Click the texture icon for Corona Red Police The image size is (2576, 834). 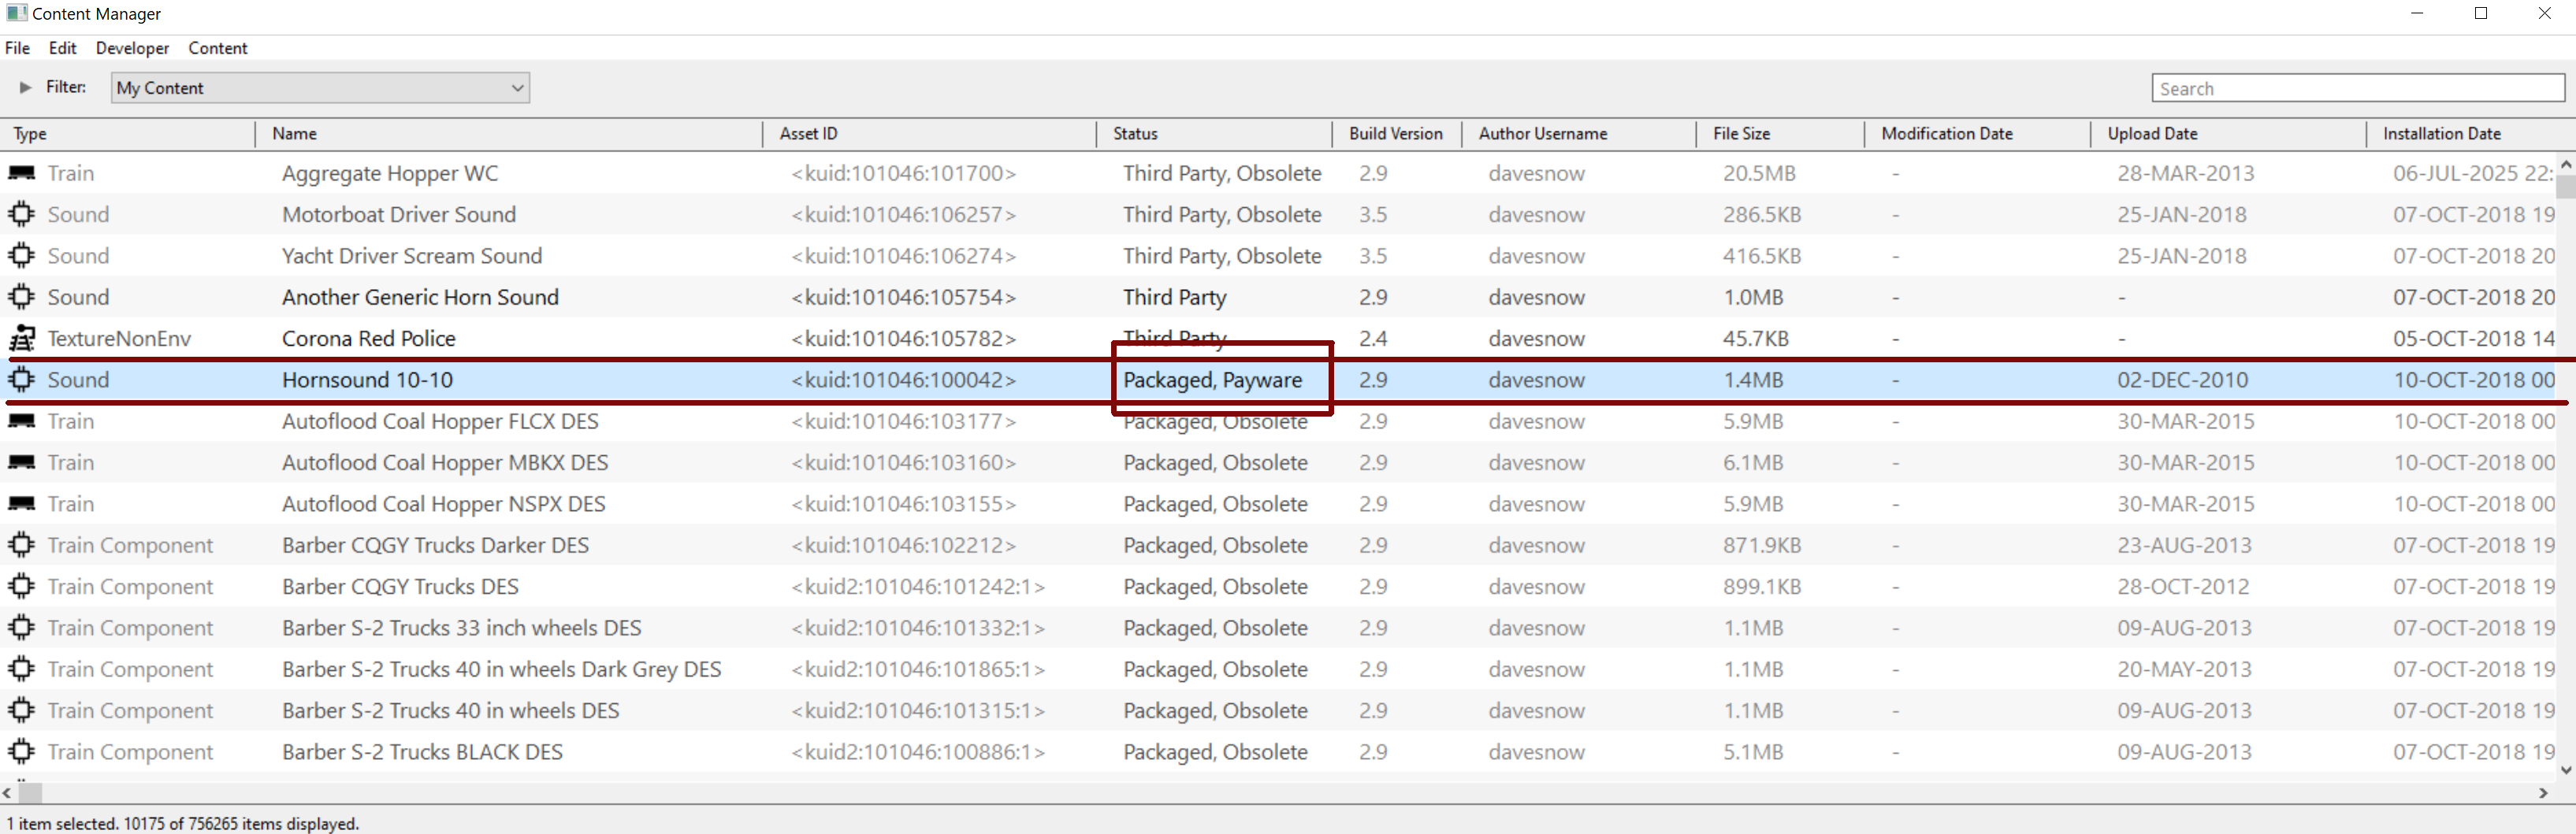[x=21, y=339]
